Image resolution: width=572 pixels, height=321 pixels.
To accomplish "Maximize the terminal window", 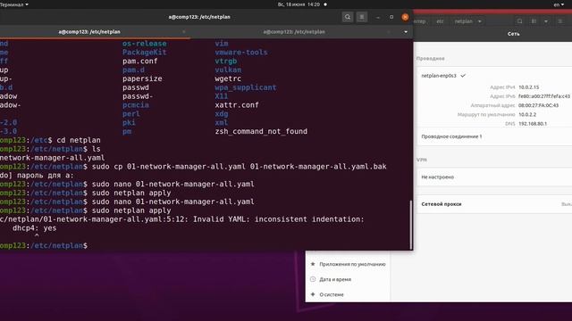I will (391, 17).
